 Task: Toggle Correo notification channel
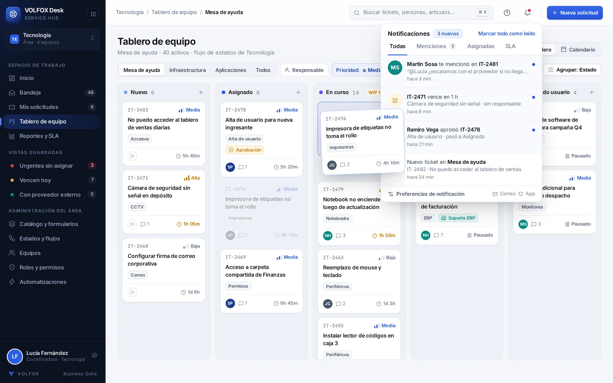pos(504,194)
